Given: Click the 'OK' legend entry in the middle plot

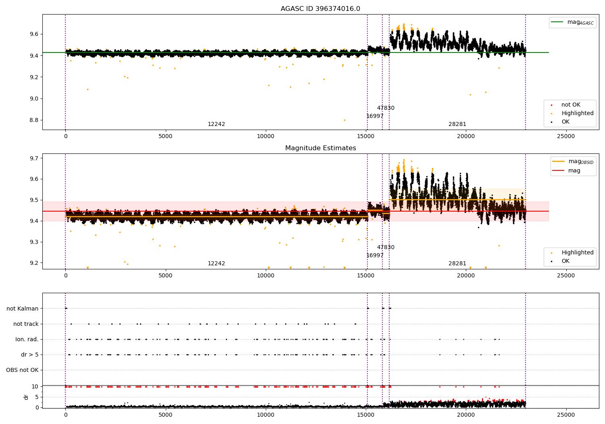Looking at the screenshot, I should coord(561,261).
